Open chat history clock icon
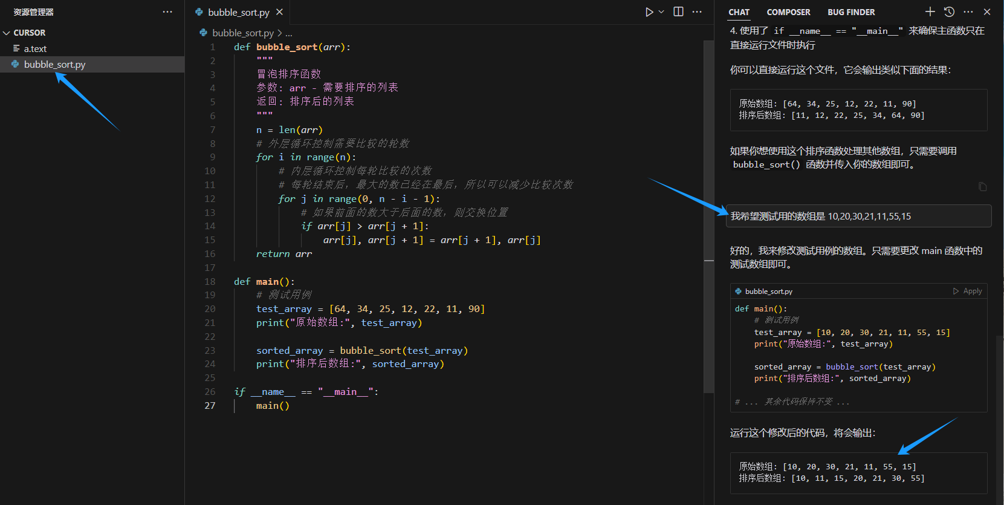Viewport: 1004px width, 505px height. point(949,11)
